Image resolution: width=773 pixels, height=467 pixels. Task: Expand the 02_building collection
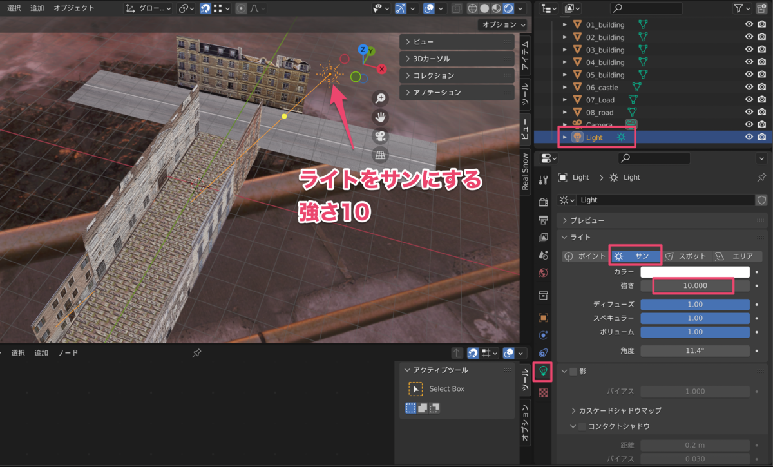pos(565,37)
